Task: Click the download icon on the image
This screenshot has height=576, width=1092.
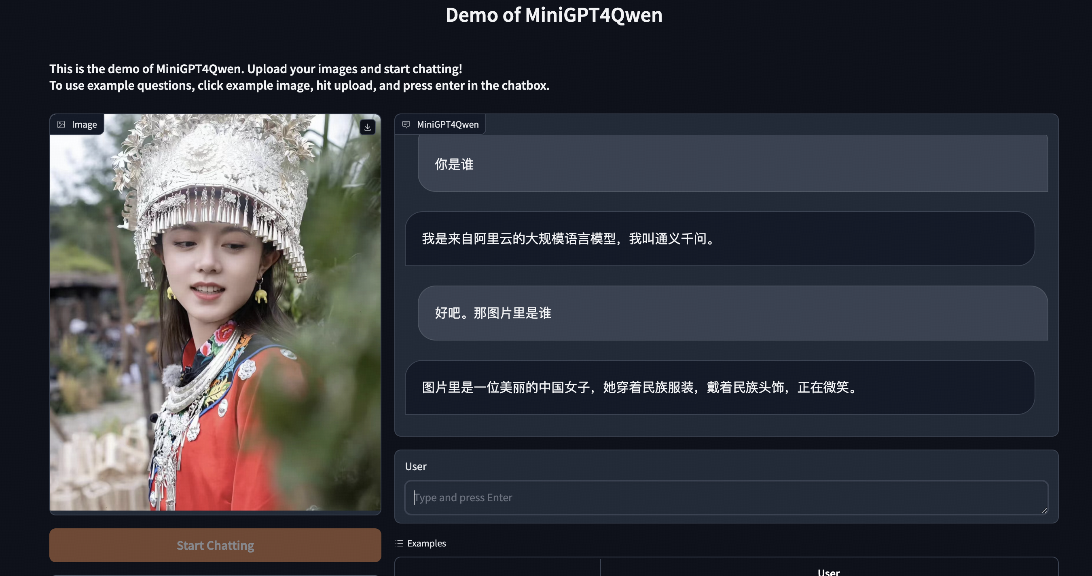Action: (367, 127)
